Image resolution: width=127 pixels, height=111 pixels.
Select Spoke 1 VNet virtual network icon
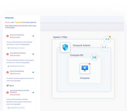pyautogui.click(x=107, y=39)
